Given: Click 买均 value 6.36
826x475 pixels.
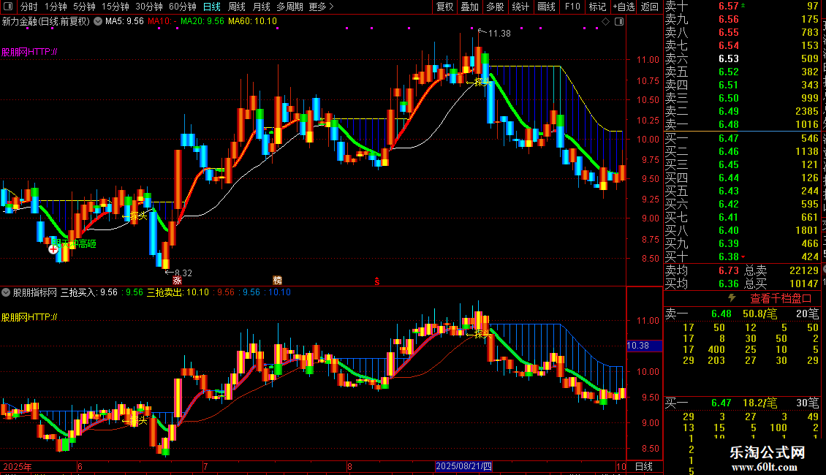Looking at the screenshot, I should coord(729,284).
